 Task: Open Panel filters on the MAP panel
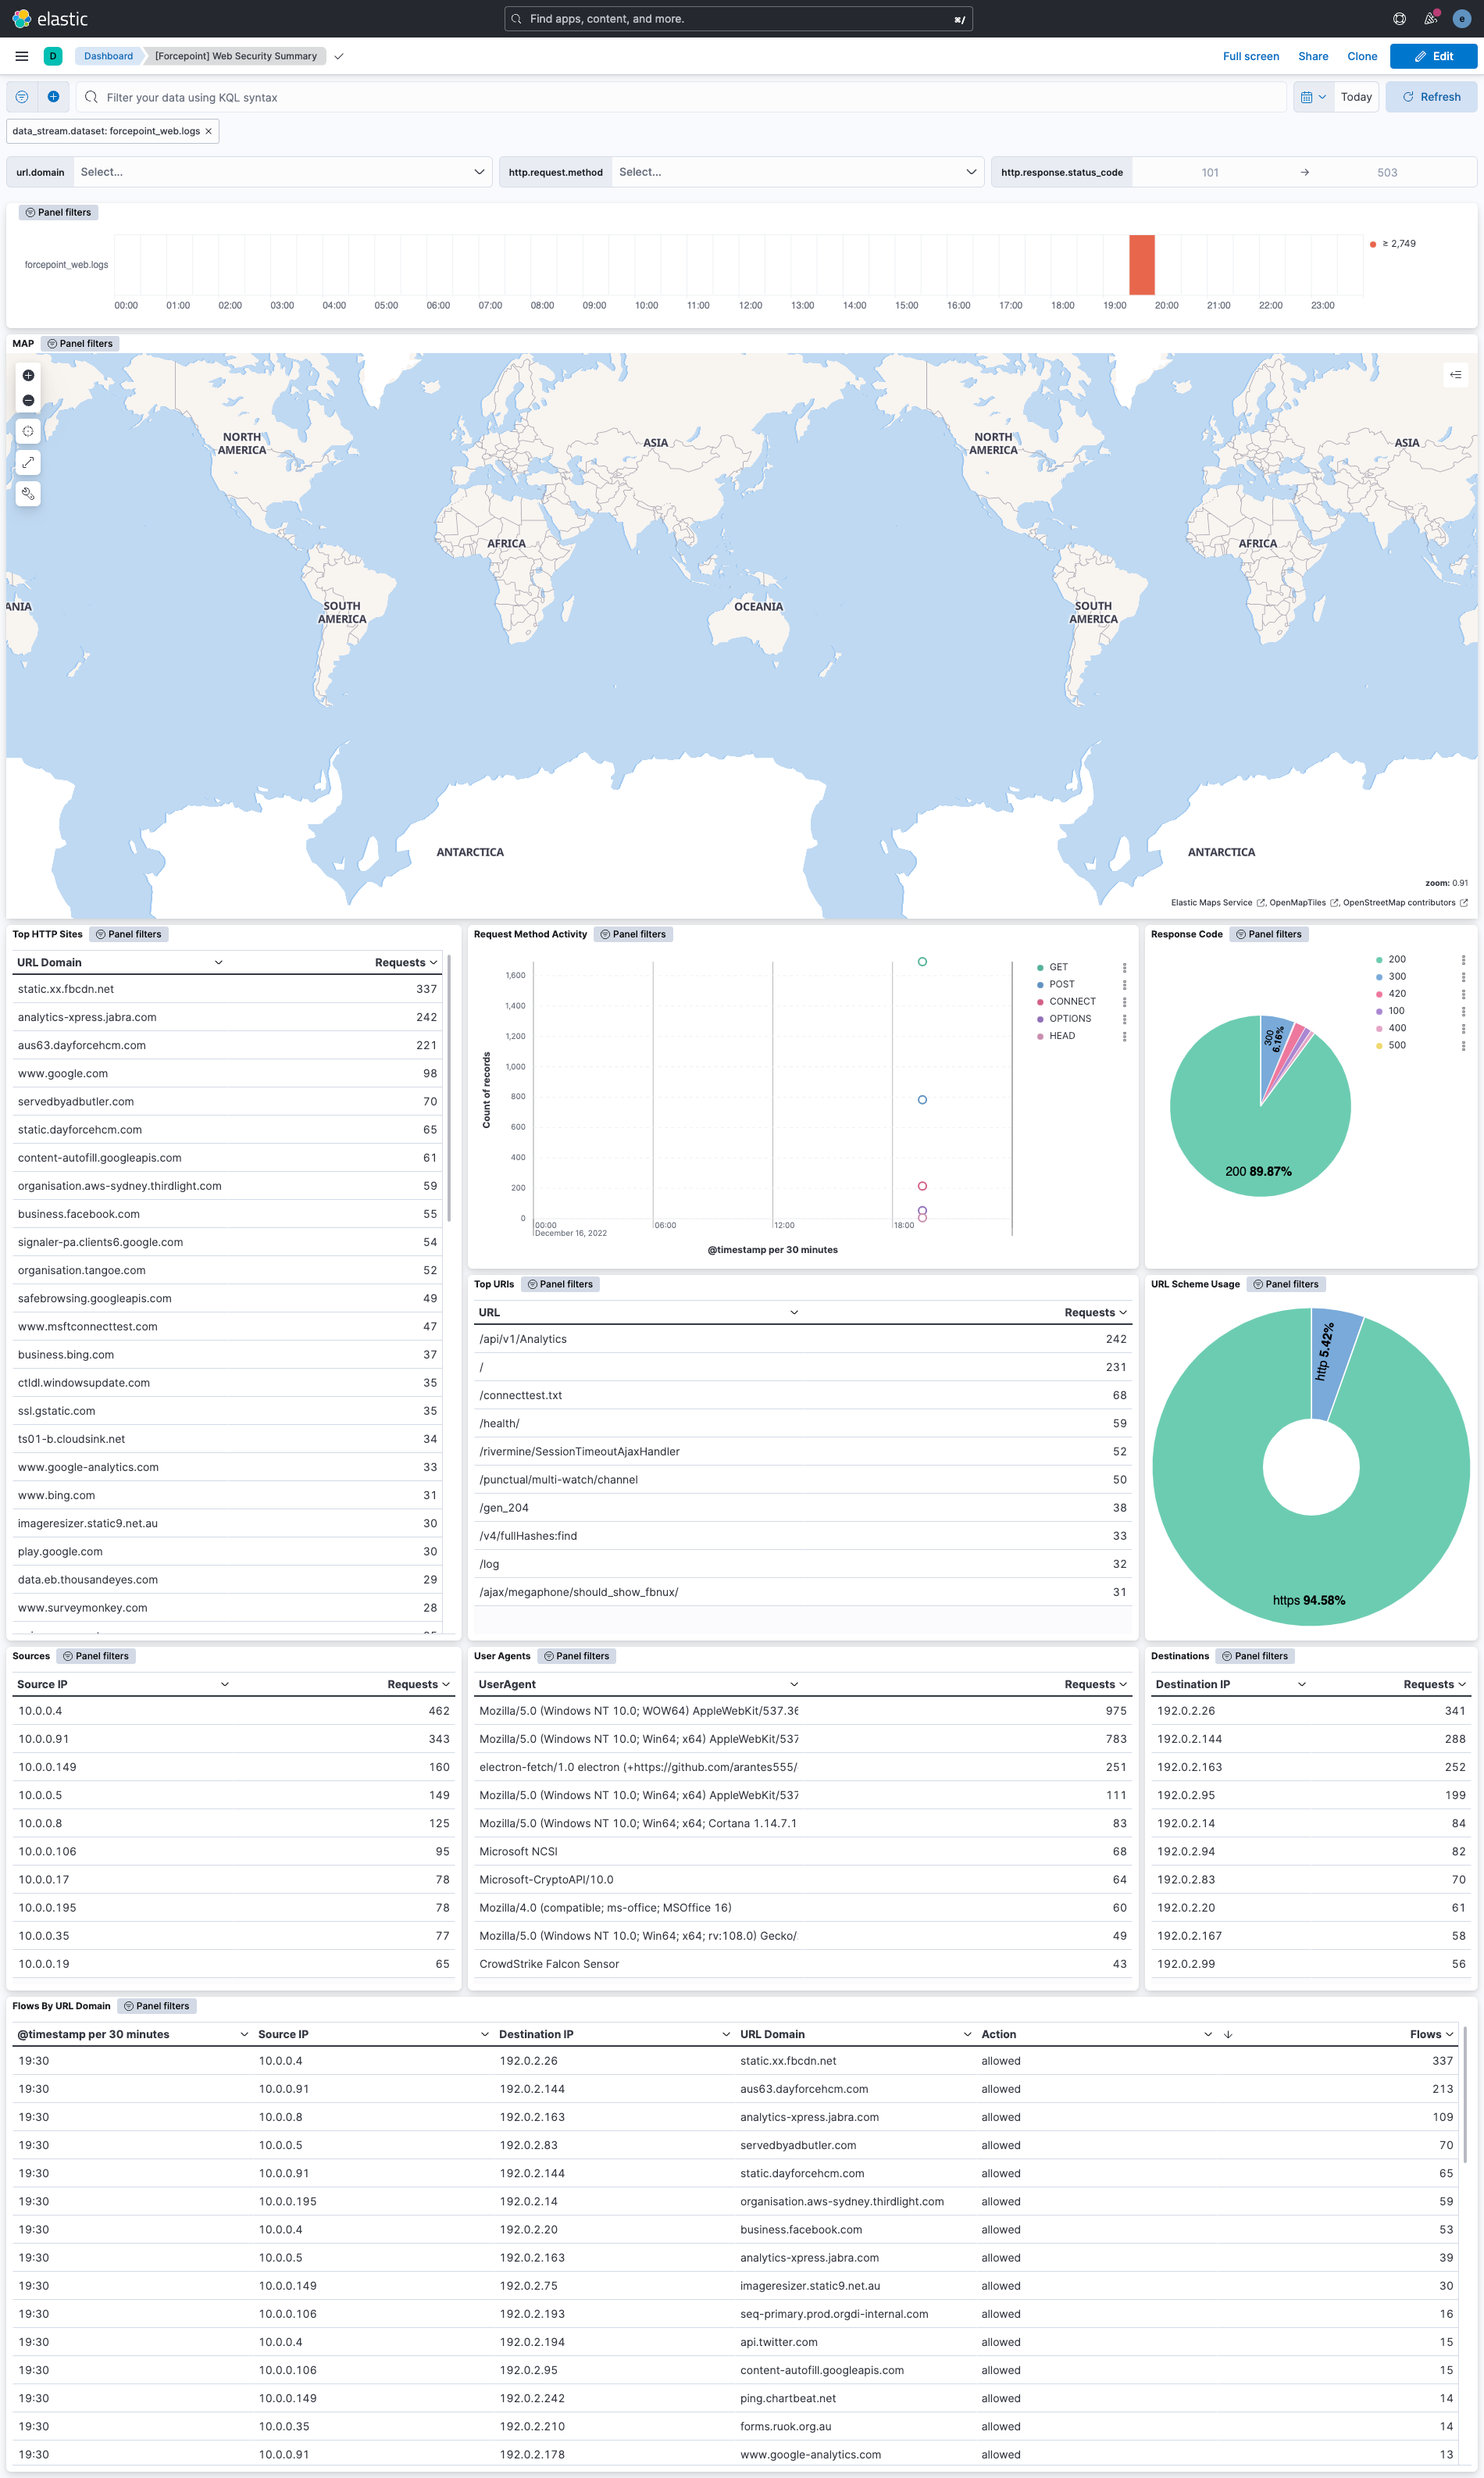80,344
